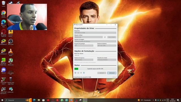Switch to Rufus in the taskbar
Viewport: 181px width, 102px height.
click(x=85, y=100)
